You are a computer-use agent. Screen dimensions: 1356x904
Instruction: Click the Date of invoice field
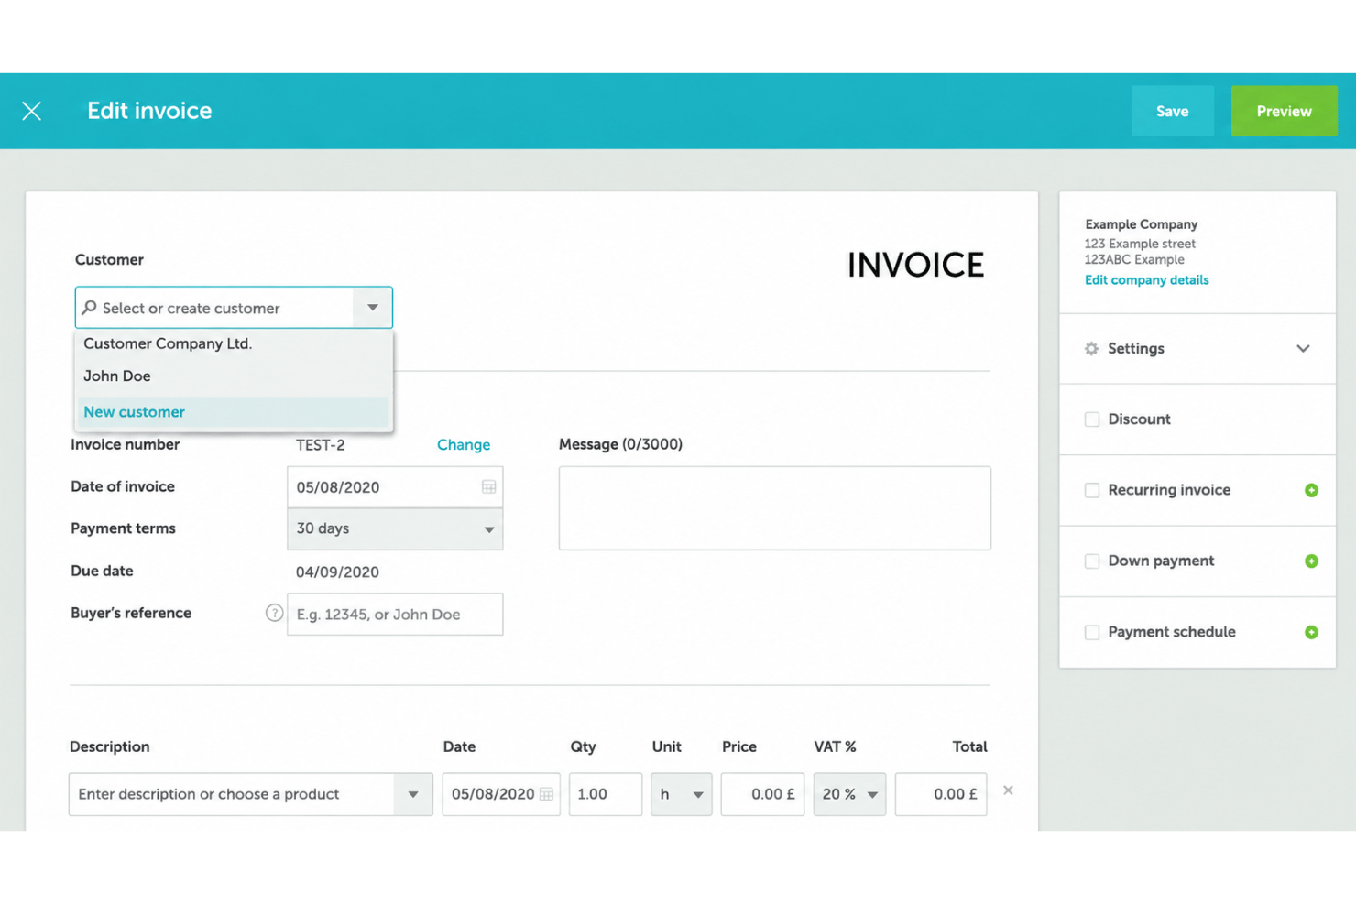tap(395, 487)
